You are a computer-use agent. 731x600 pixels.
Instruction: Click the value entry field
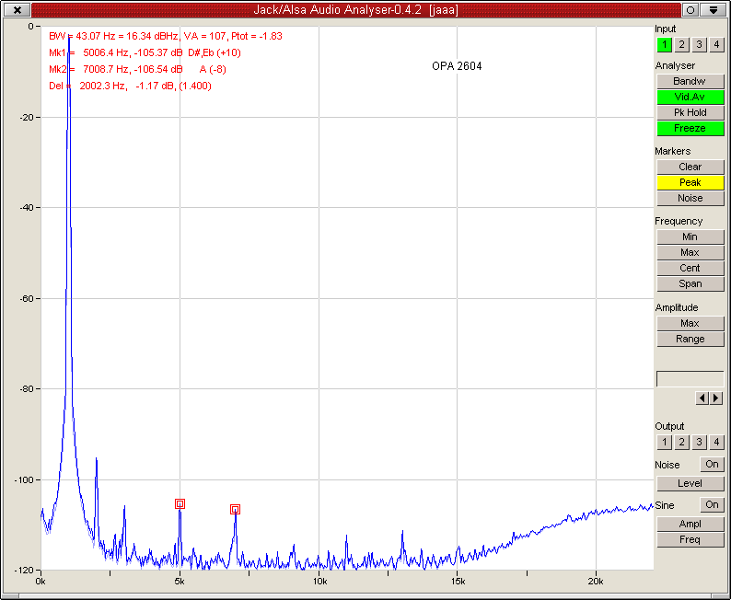click(x=690, y=379)
